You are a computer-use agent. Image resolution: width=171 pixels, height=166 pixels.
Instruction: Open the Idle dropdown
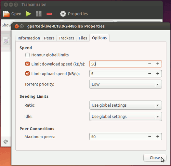point(126,117)
